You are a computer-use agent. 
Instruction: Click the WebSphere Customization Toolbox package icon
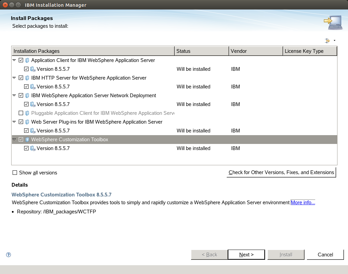tap(27, 140)
